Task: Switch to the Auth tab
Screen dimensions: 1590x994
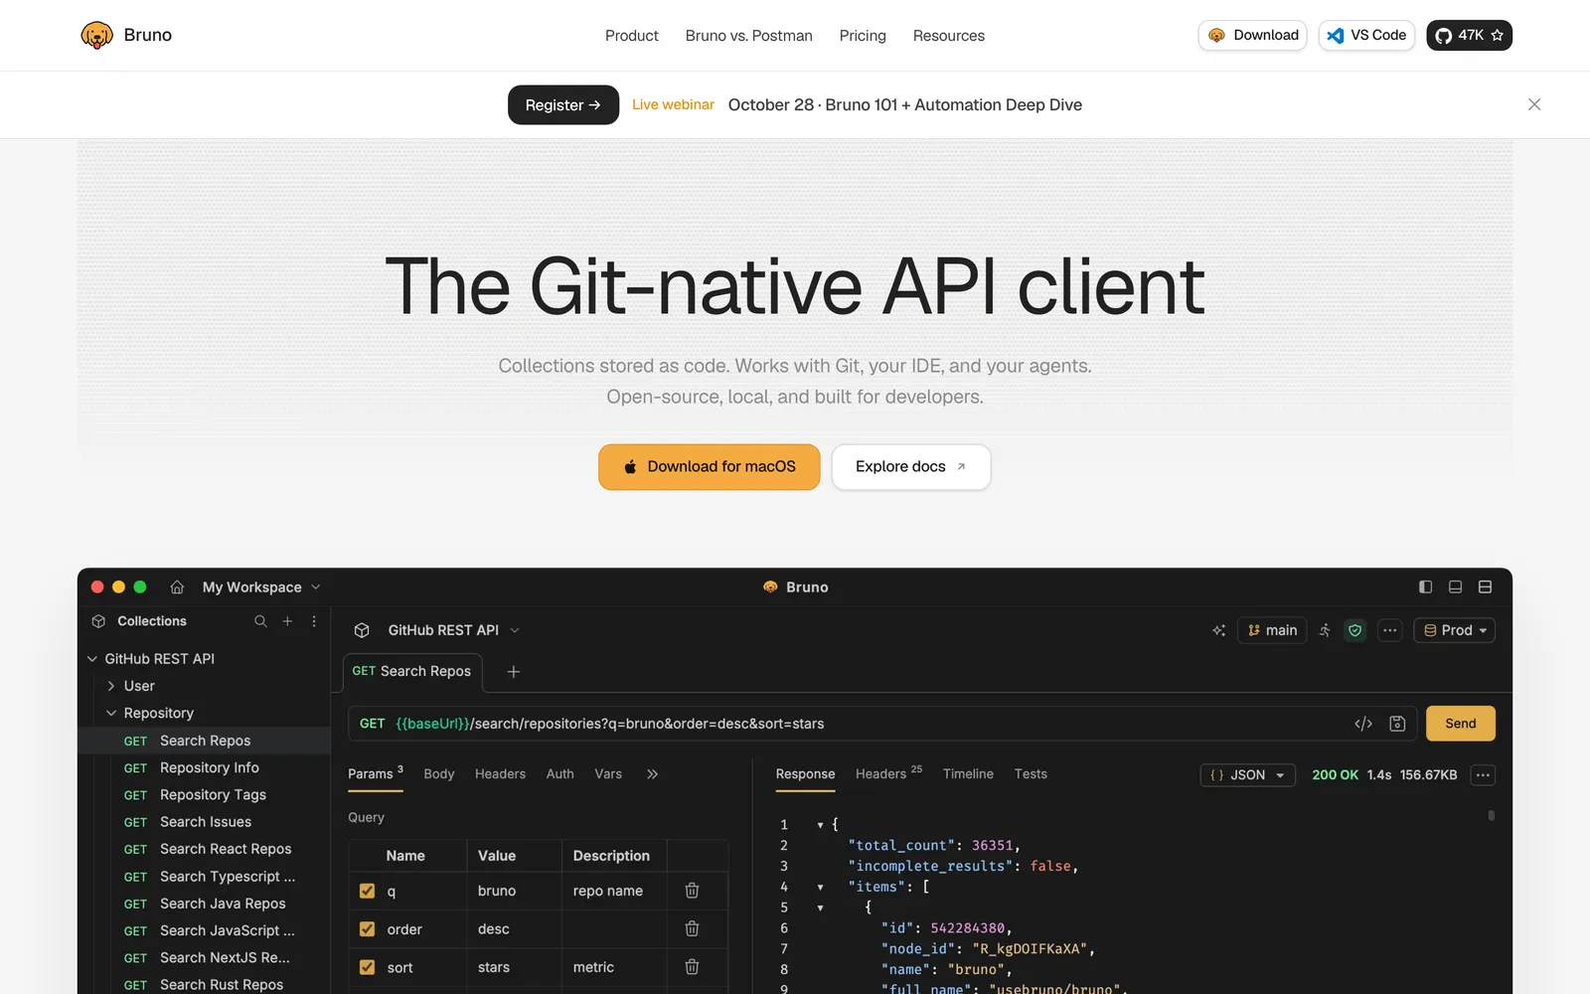Action: coord(560,774)
